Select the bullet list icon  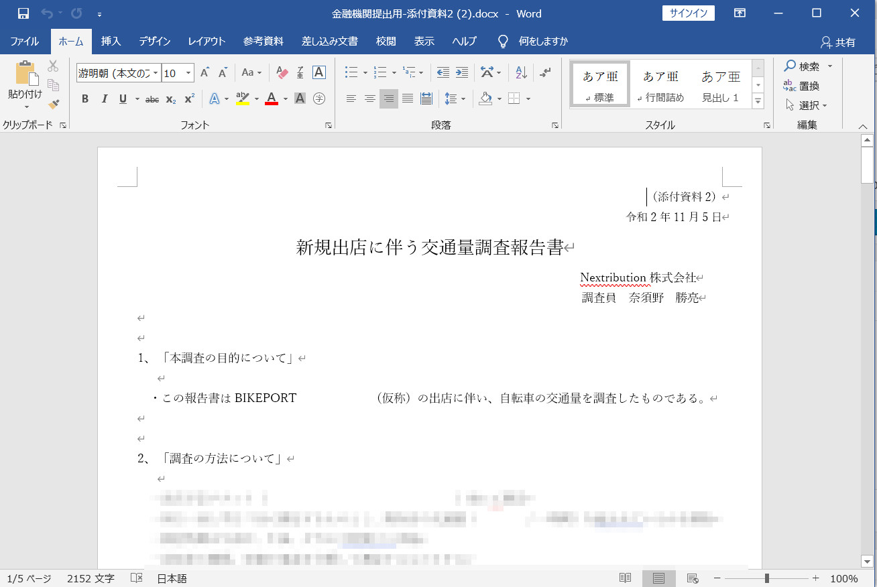coord(351,72)
